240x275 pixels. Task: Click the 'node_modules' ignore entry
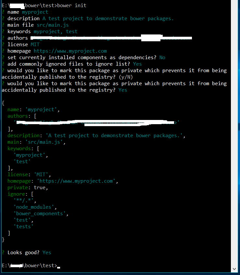[35, 207]
